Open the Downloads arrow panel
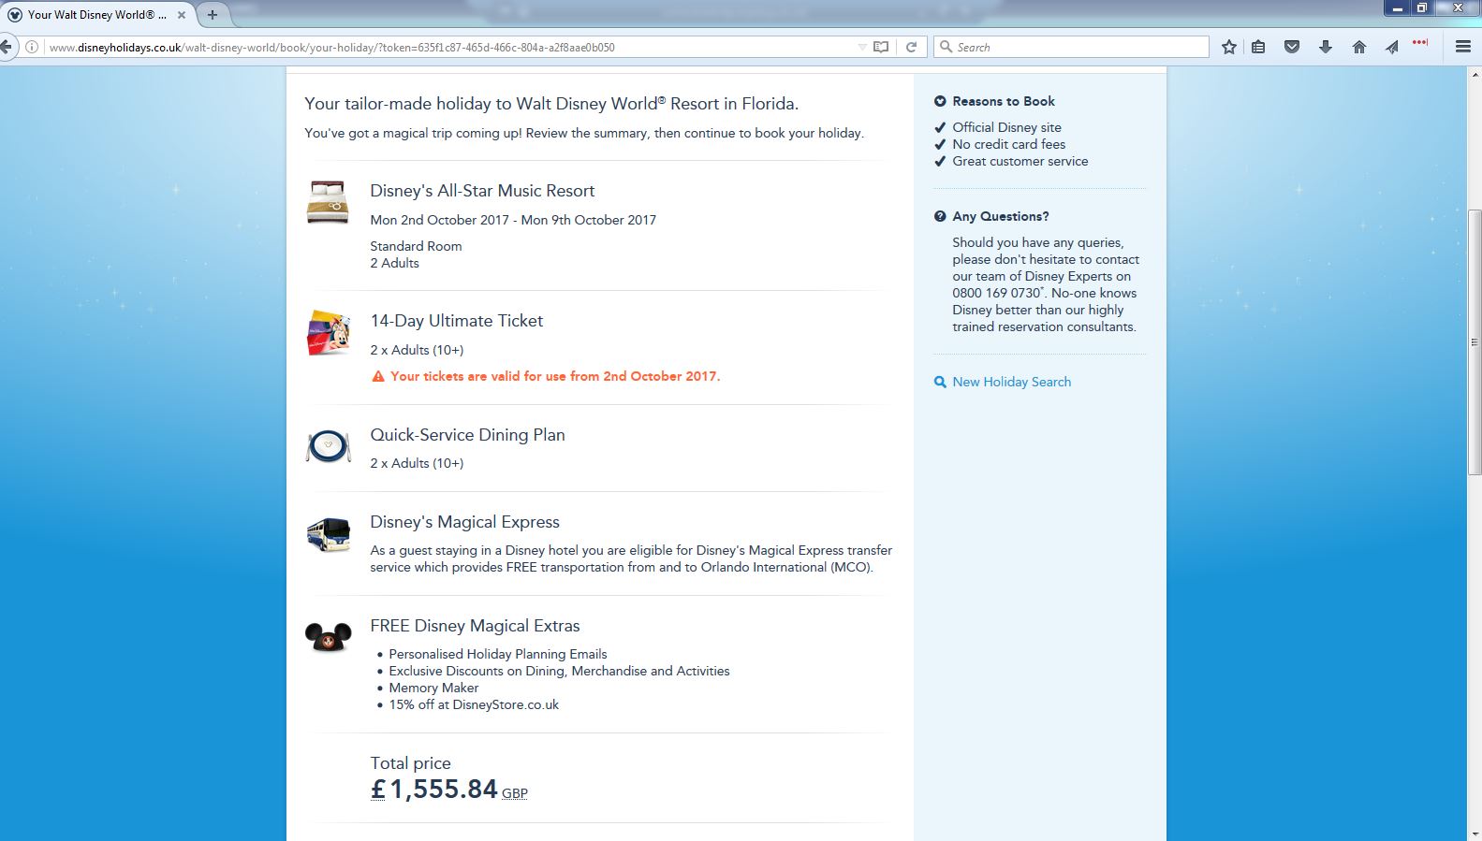Viewport: 1482px width, 841px height. 1326,47
